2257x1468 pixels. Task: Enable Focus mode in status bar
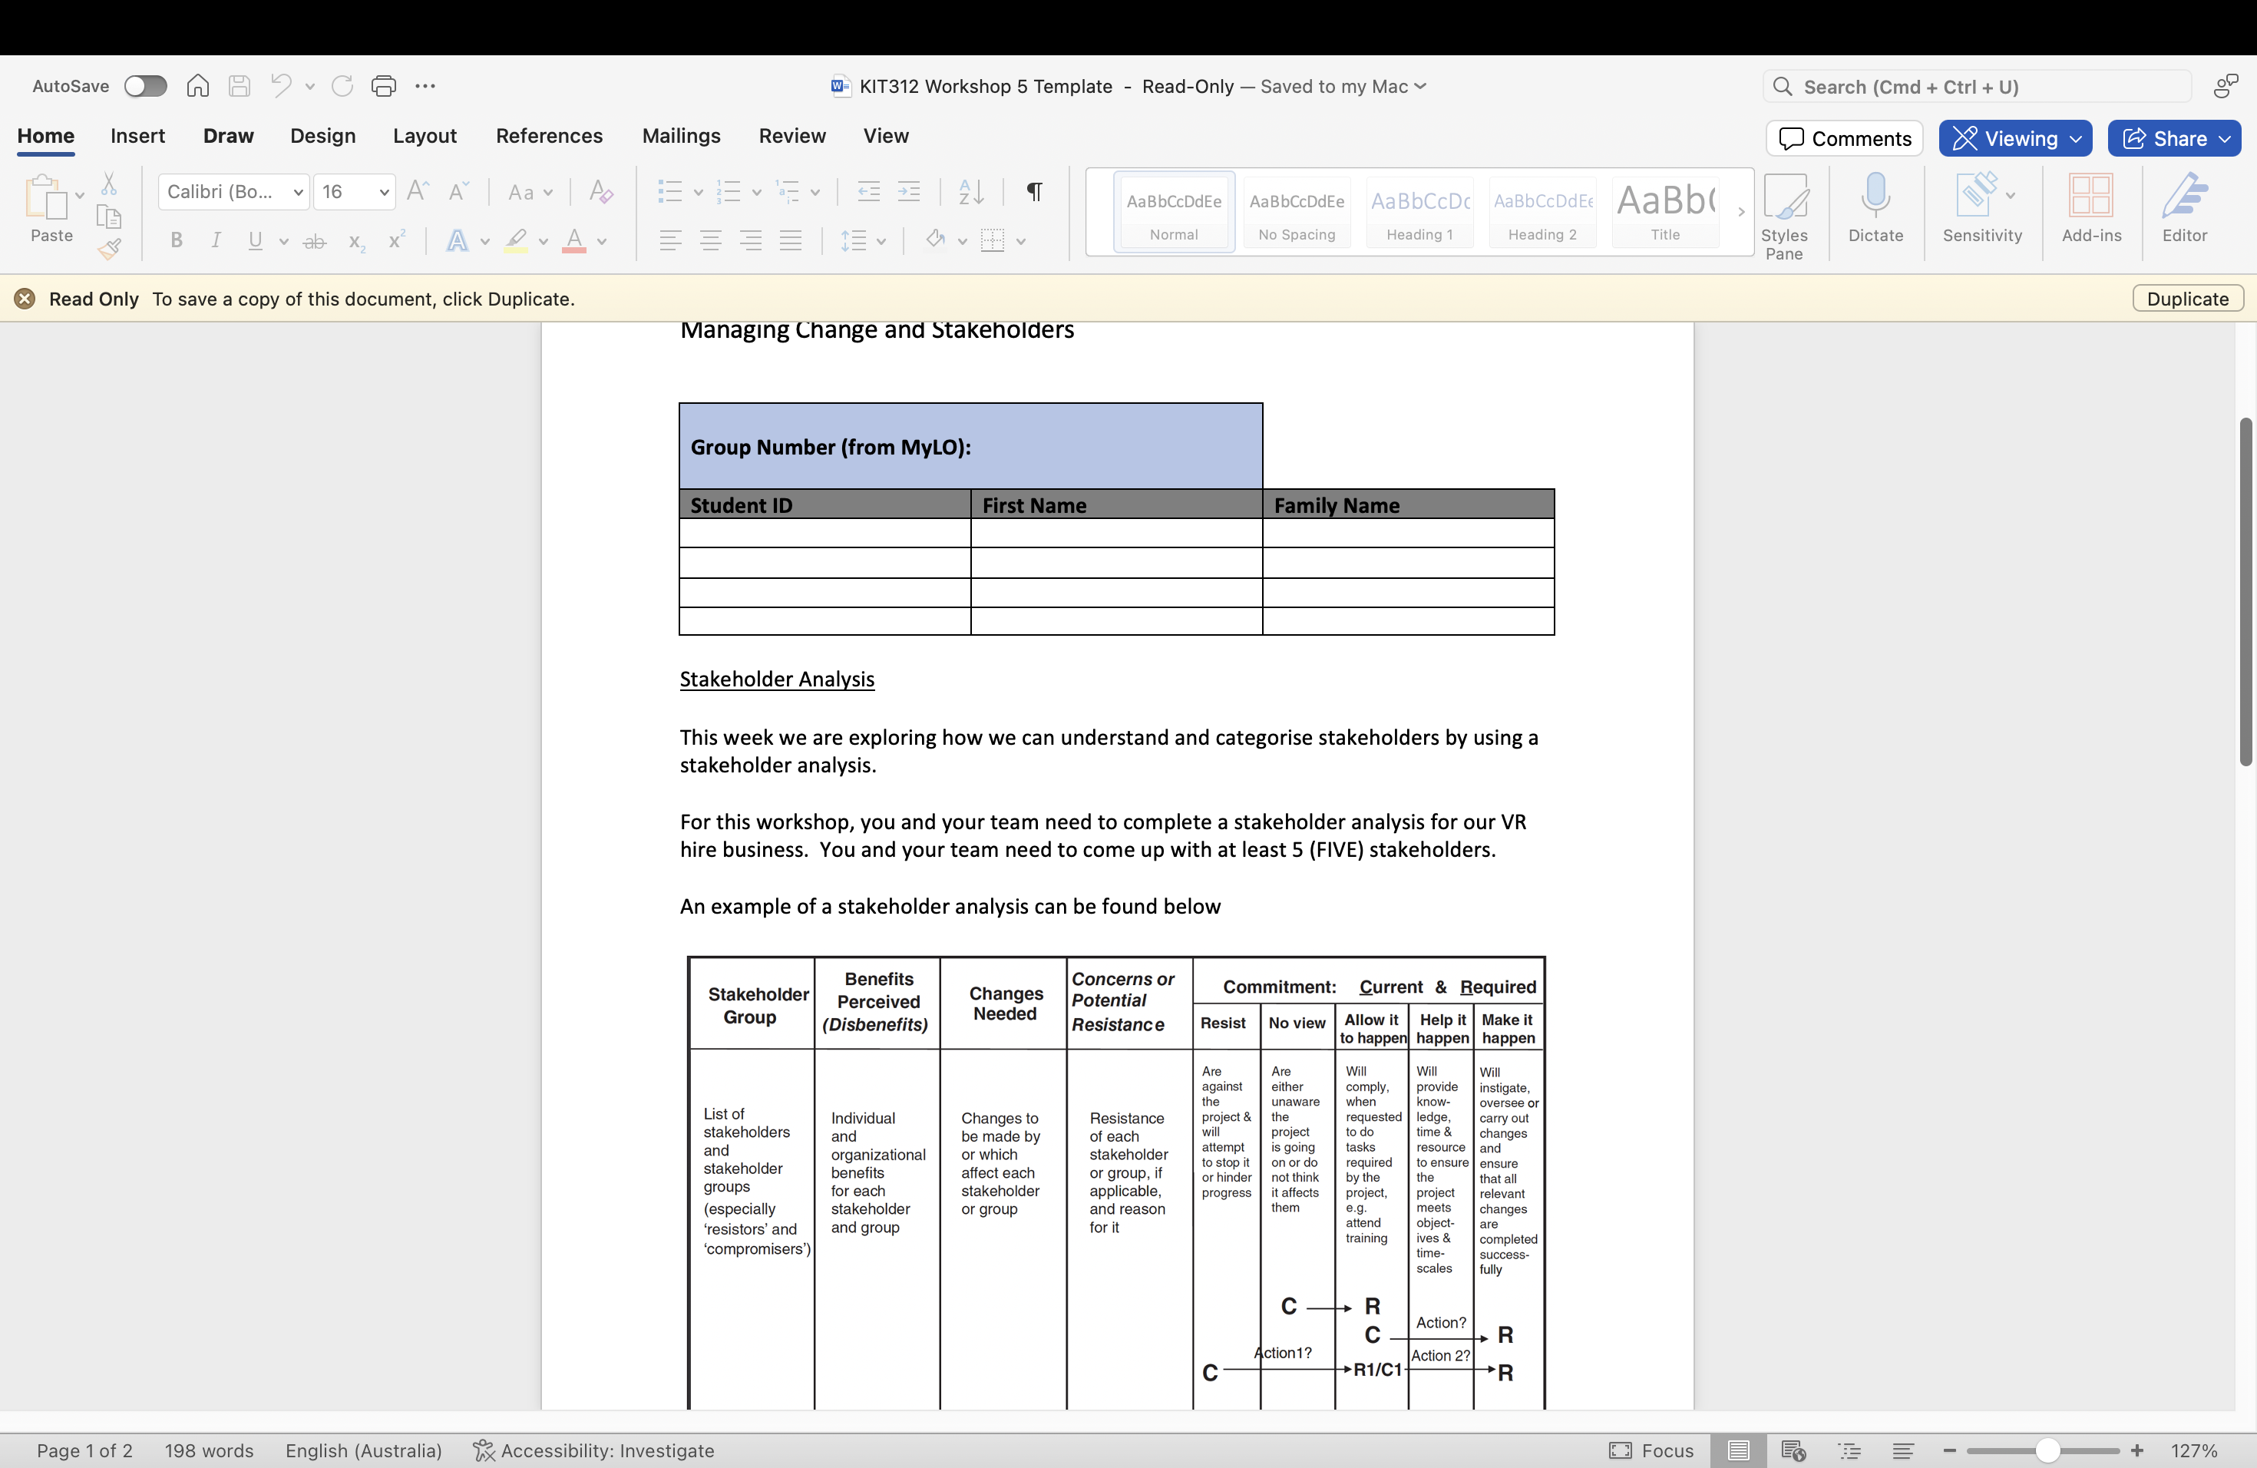[1651, 1450]
